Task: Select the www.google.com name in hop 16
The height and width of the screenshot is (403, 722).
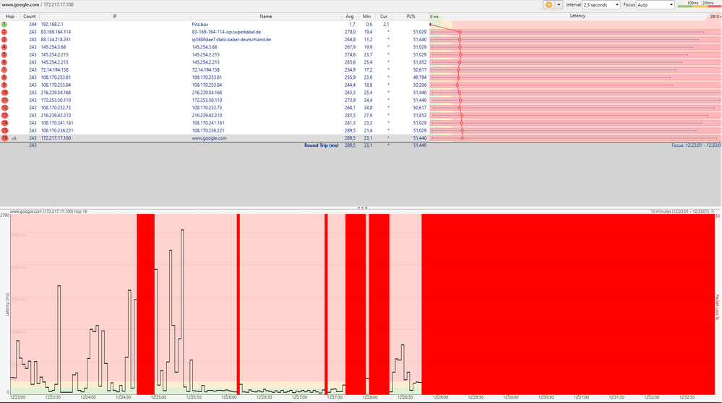Action: pyautogui.click(x=209, y=138)
